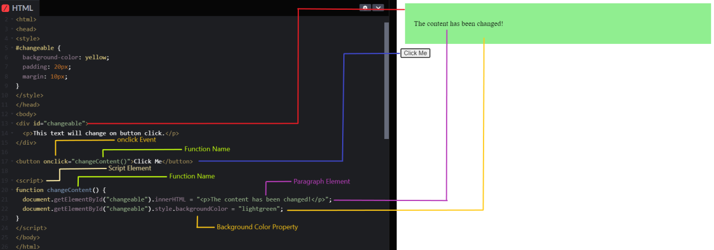Click the <html> tag in the code
This screenshot has height=250, width=714.
[x=26, y=19]
